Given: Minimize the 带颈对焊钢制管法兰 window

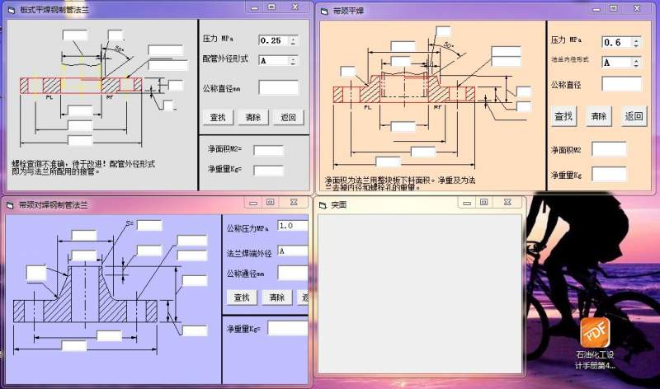Looking at the screenshot, I should (x=253, y=203).
